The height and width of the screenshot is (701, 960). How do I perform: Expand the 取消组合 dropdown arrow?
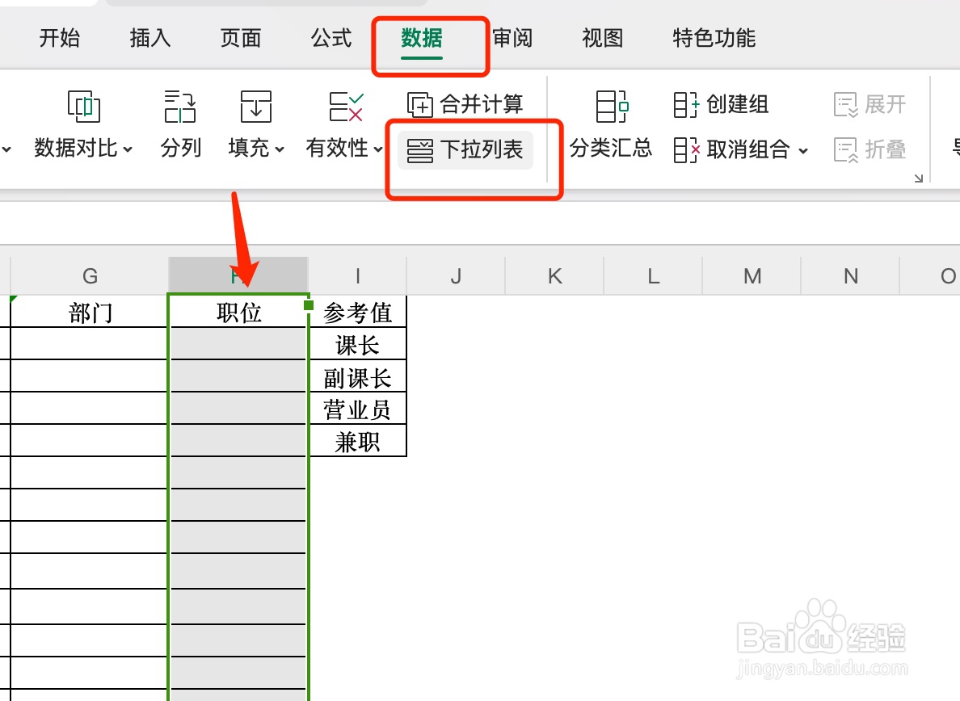(x=803, y=150)
